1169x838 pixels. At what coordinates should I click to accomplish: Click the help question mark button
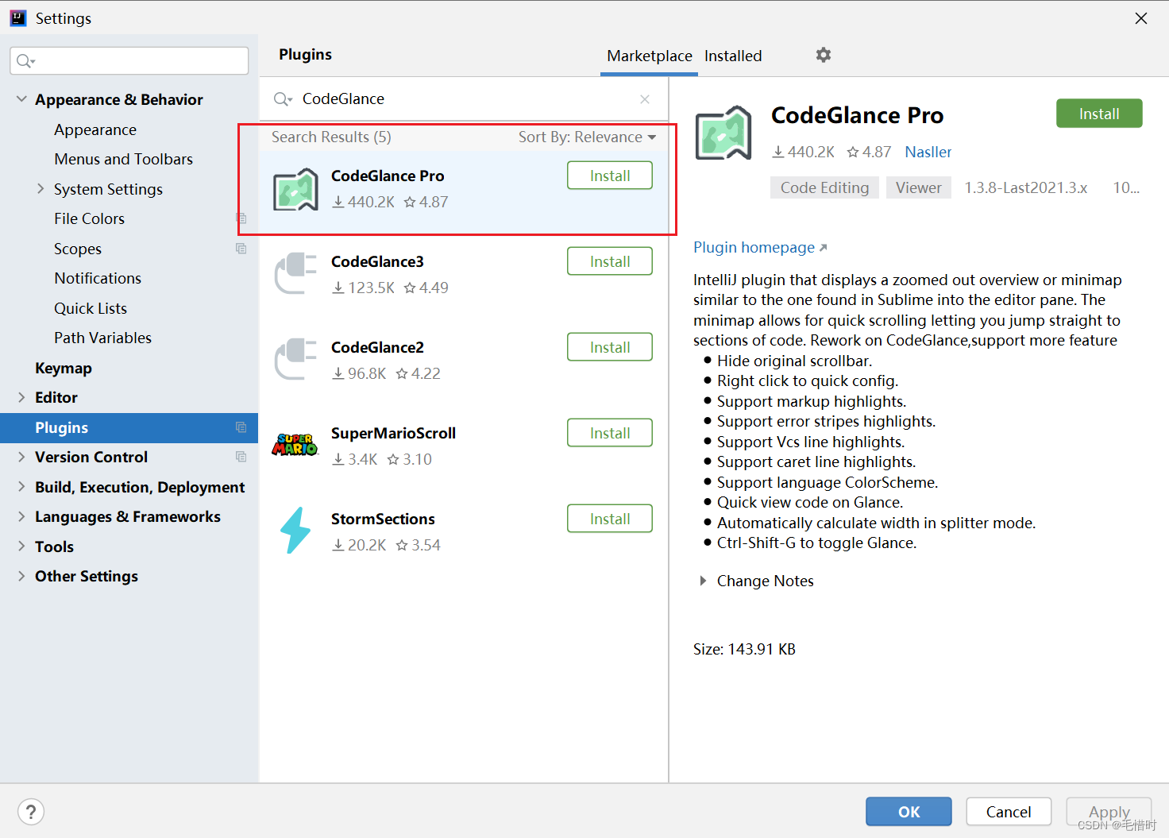pos(31,812)
